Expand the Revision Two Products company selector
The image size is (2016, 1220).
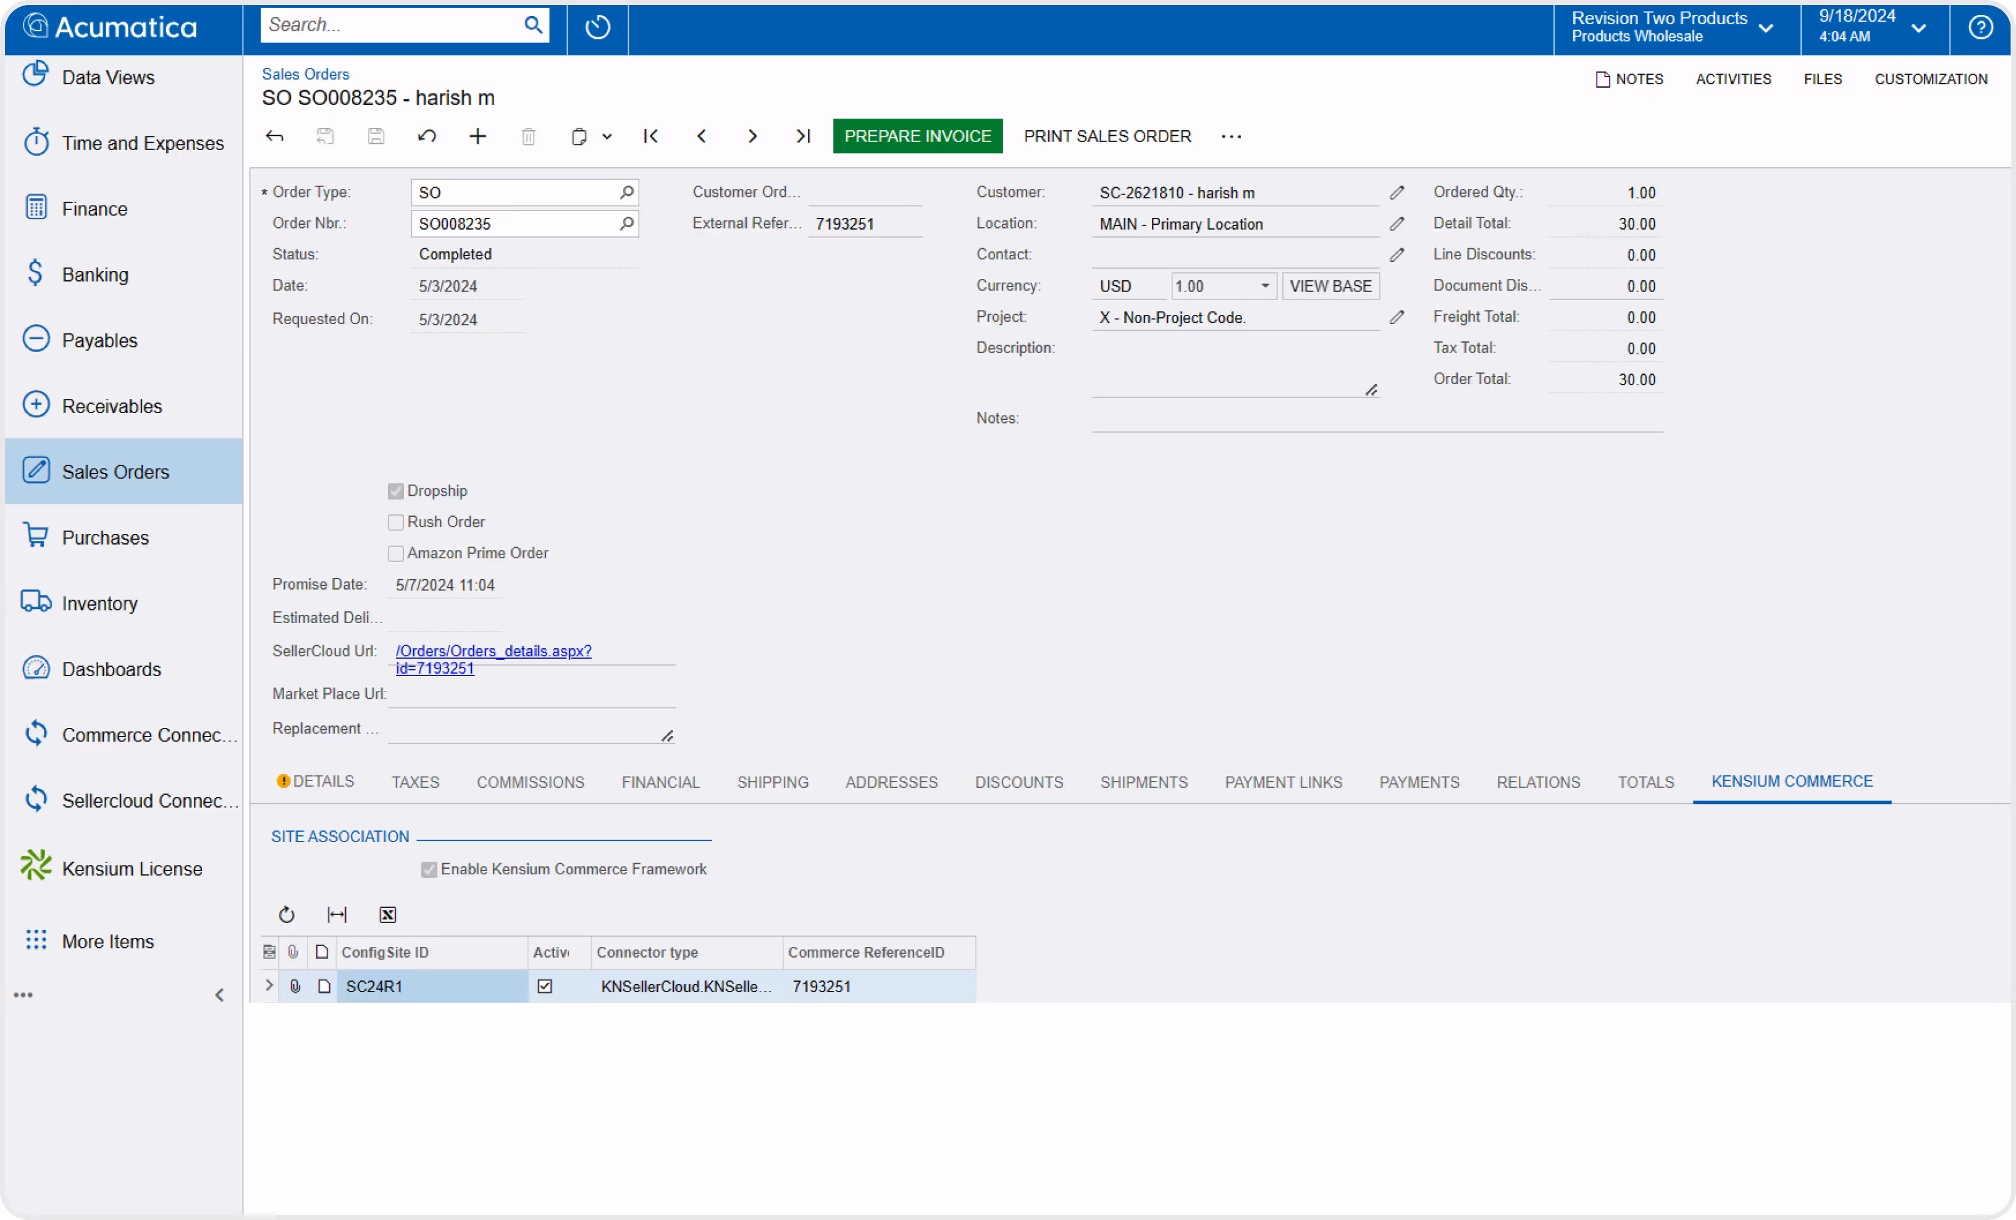(1766, 27)
